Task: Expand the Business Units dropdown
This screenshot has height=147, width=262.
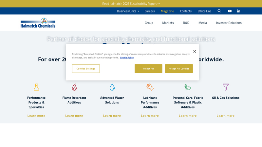Action: (128, 11)
